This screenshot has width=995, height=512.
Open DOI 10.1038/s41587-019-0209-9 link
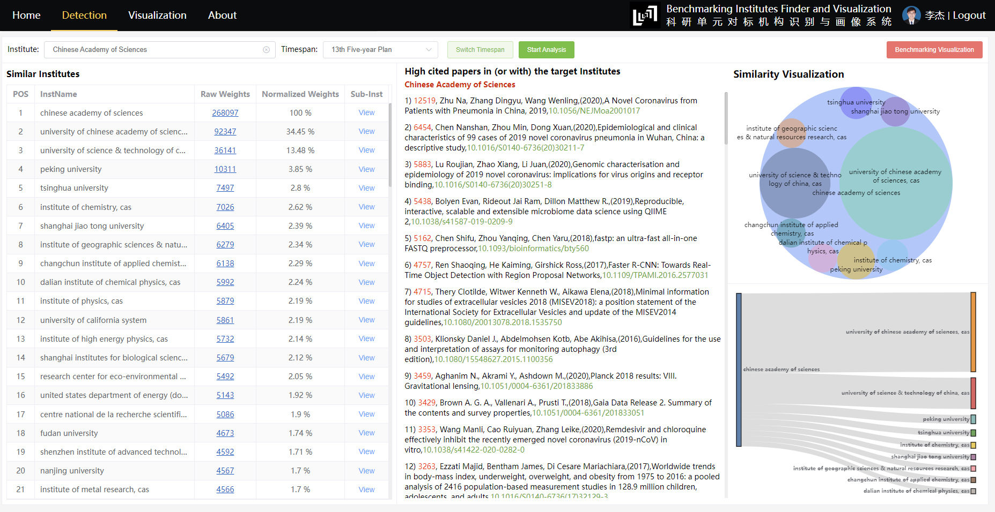tap(461, 222)
